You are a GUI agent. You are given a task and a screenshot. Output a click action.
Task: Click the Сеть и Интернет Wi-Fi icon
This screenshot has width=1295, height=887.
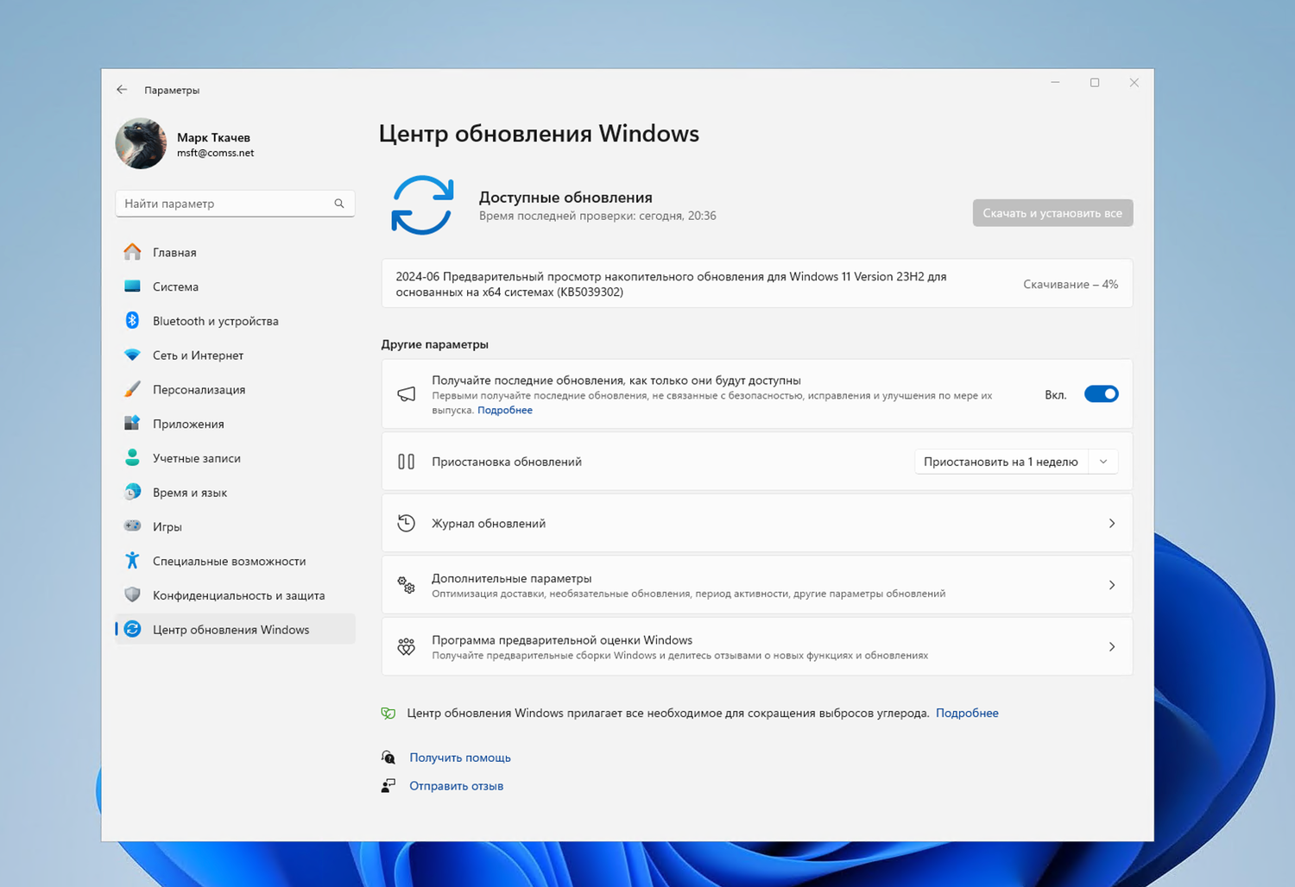click(132, 355)
